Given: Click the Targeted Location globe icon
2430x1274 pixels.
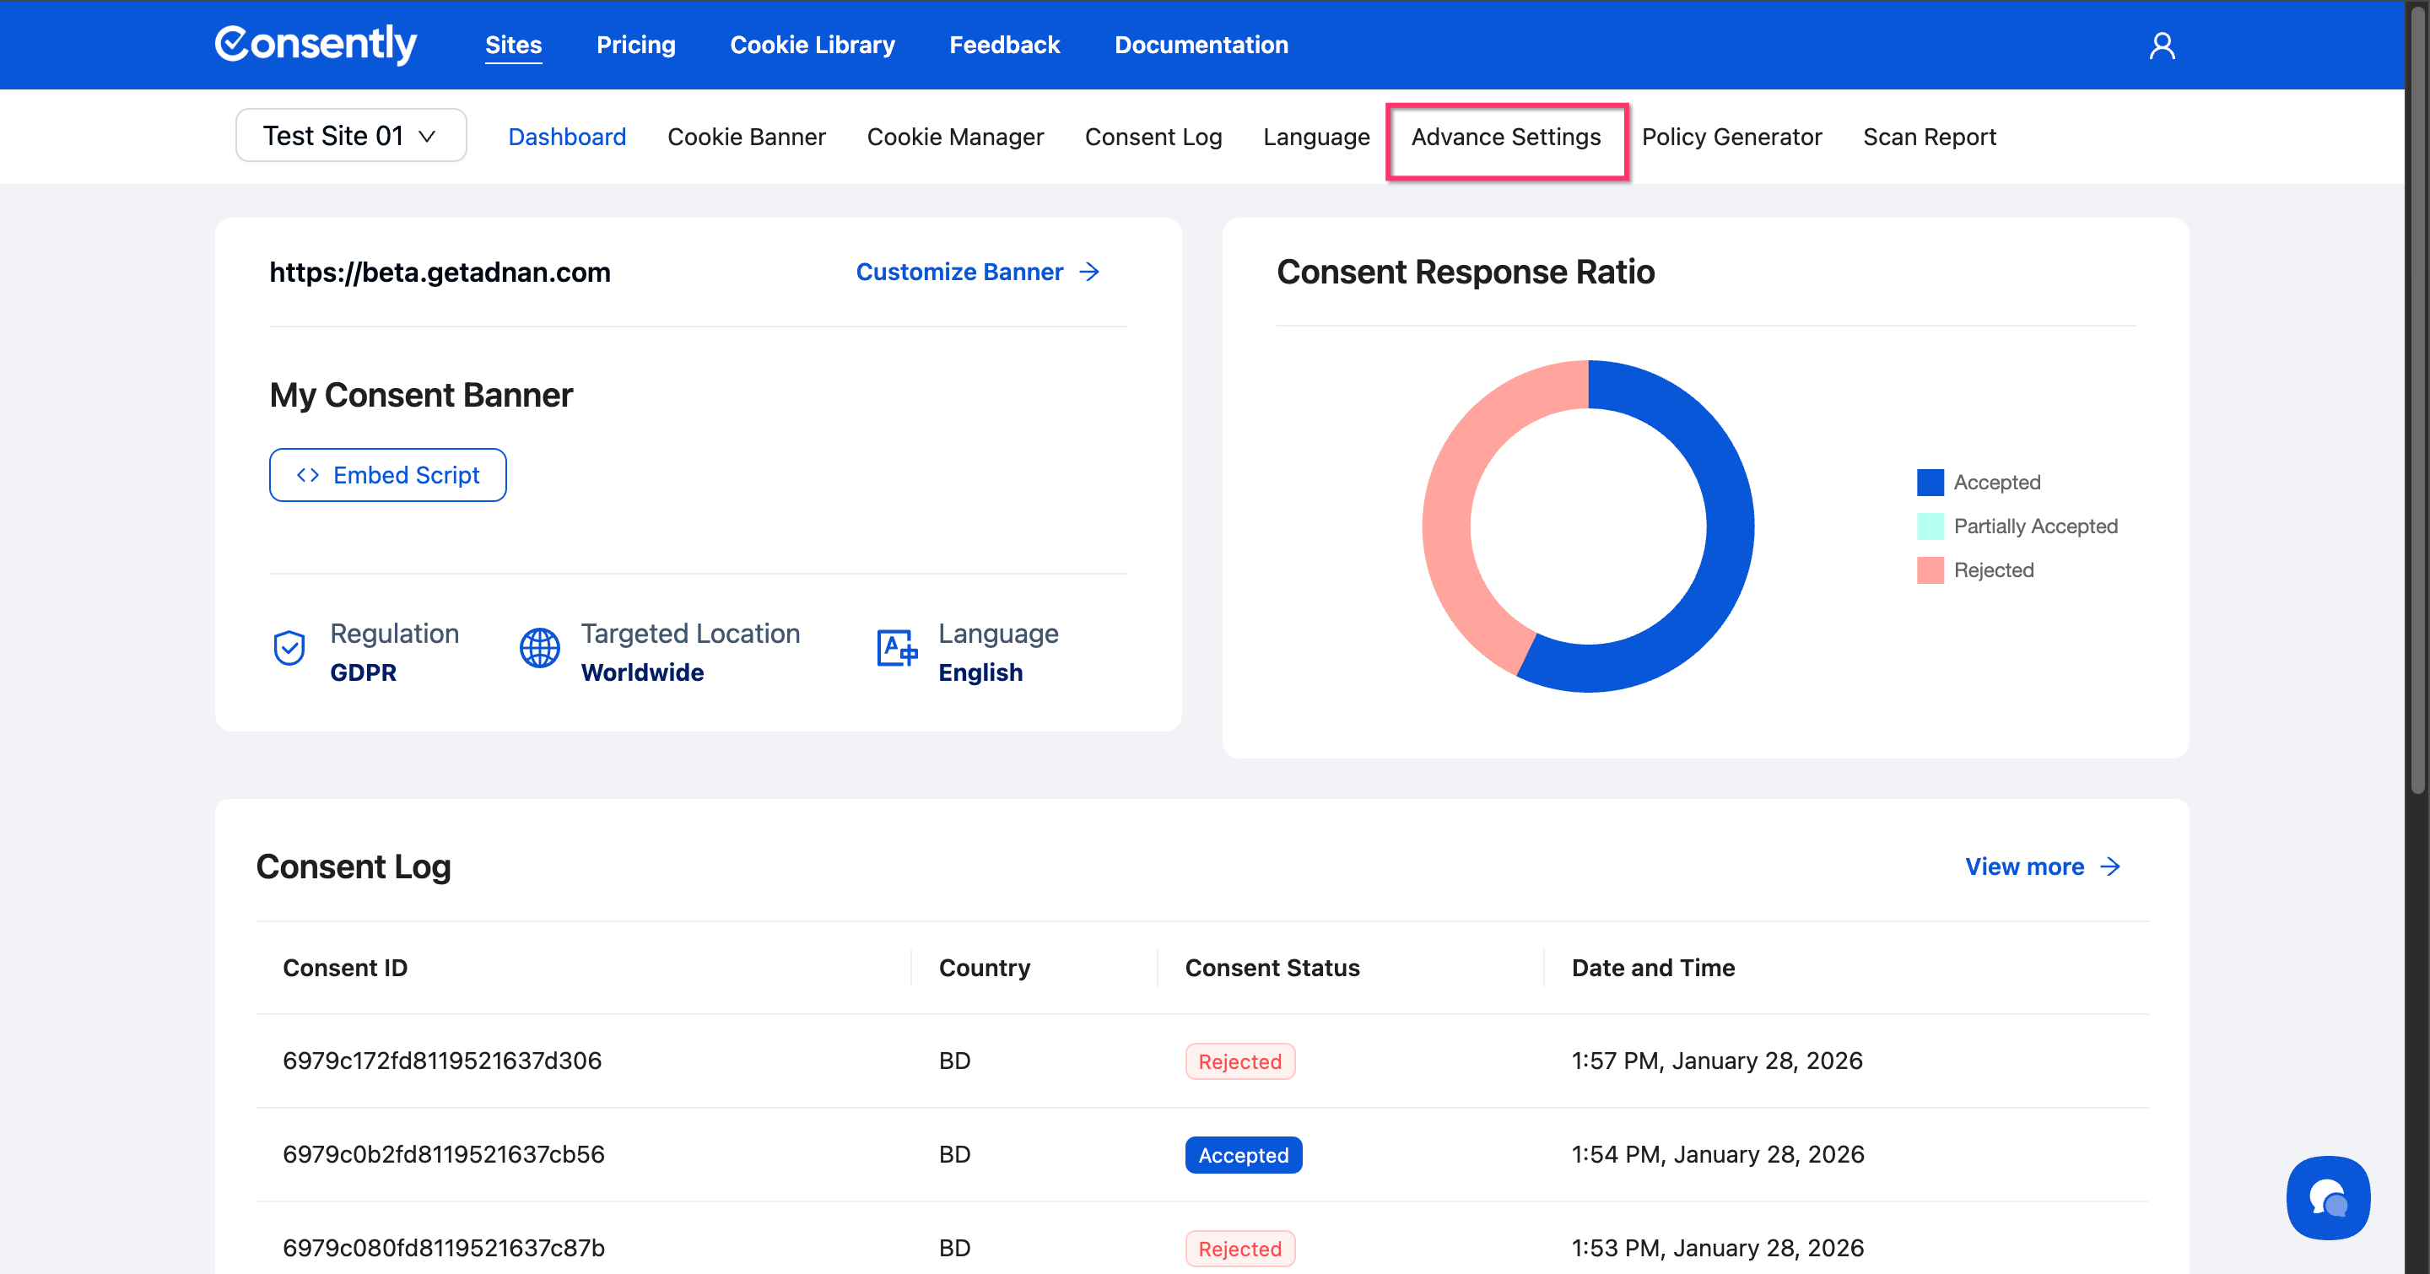Looking at the screenshot, I should click(540, 649).
